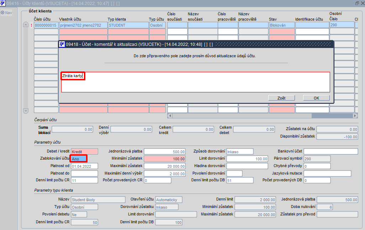Viewport: 365px width, 230px height.
Task: Click the Minimální zůstatek field with 100.00
Action: click(x=165, y=159)
